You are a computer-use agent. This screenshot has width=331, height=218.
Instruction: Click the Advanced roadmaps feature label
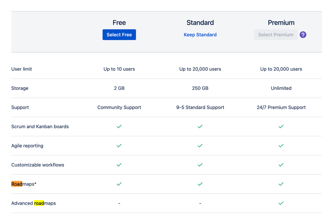pyautogui.click(x=33, y=203)
